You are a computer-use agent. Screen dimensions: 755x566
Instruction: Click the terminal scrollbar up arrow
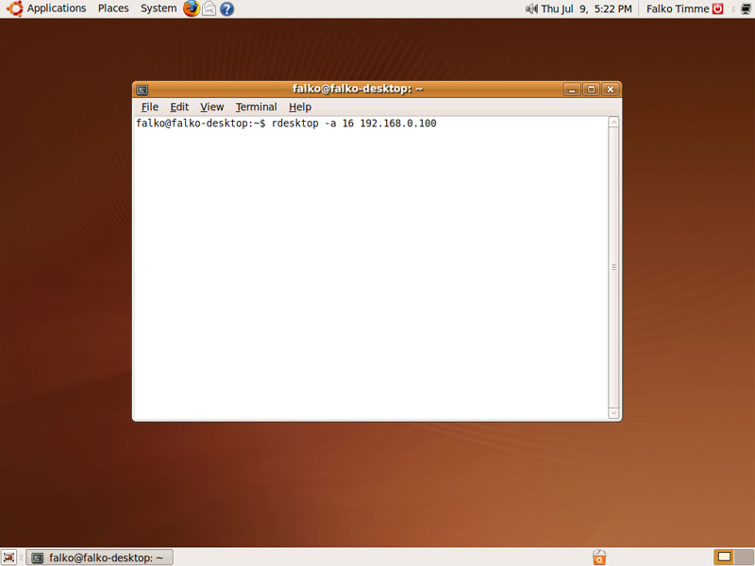[613, 123]
